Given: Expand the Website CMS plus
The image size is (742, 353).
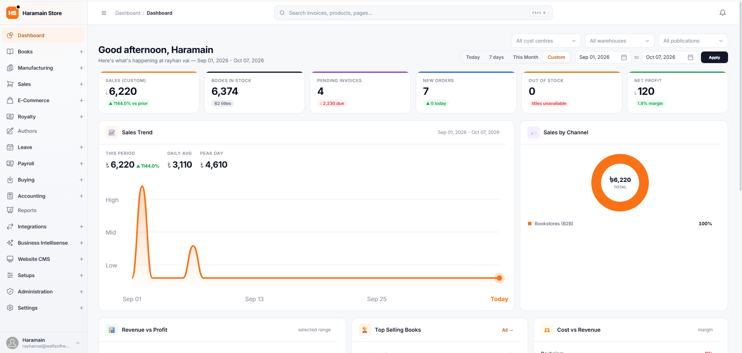Looking at the screenshot, I should pyautogui.click(x=81, y=259).
